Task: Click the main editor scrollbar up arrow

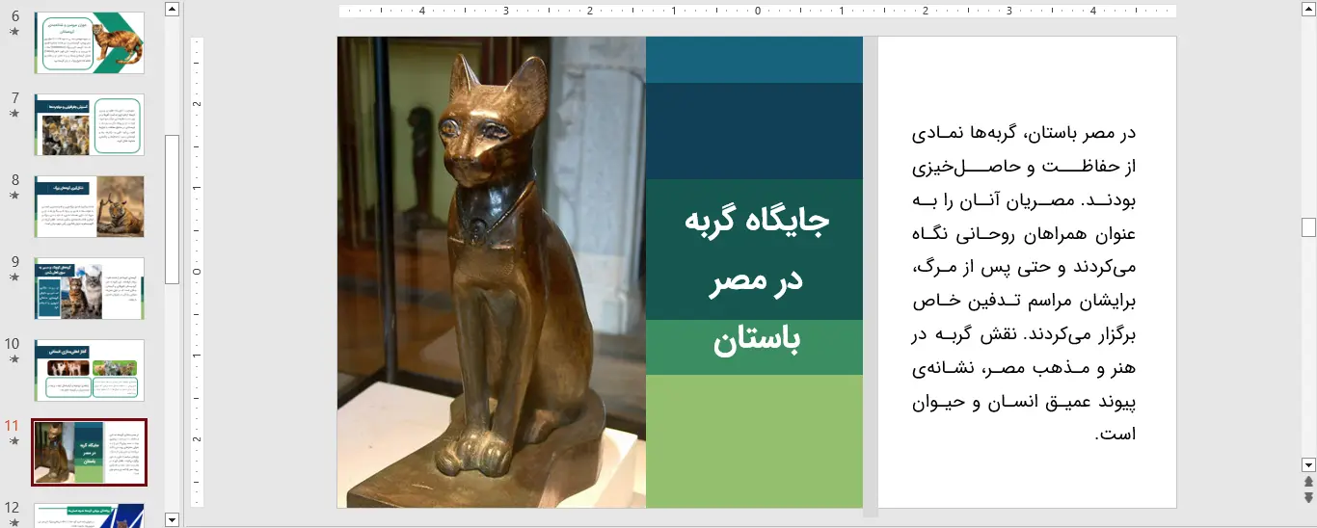Action: [1308, 9]
